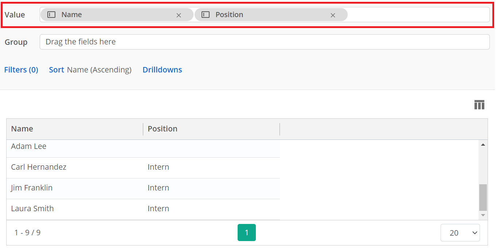Click the Name chip field-type icon

tap(52, 15)
